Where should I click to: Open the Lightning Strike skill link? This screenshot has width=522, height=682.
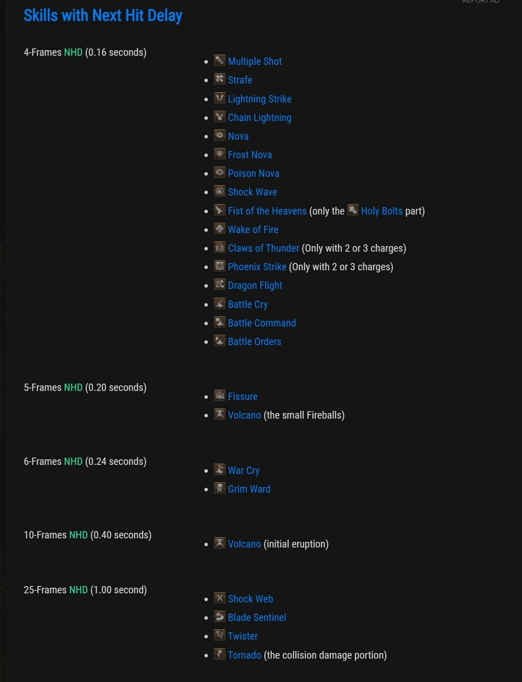click(259, 99)
